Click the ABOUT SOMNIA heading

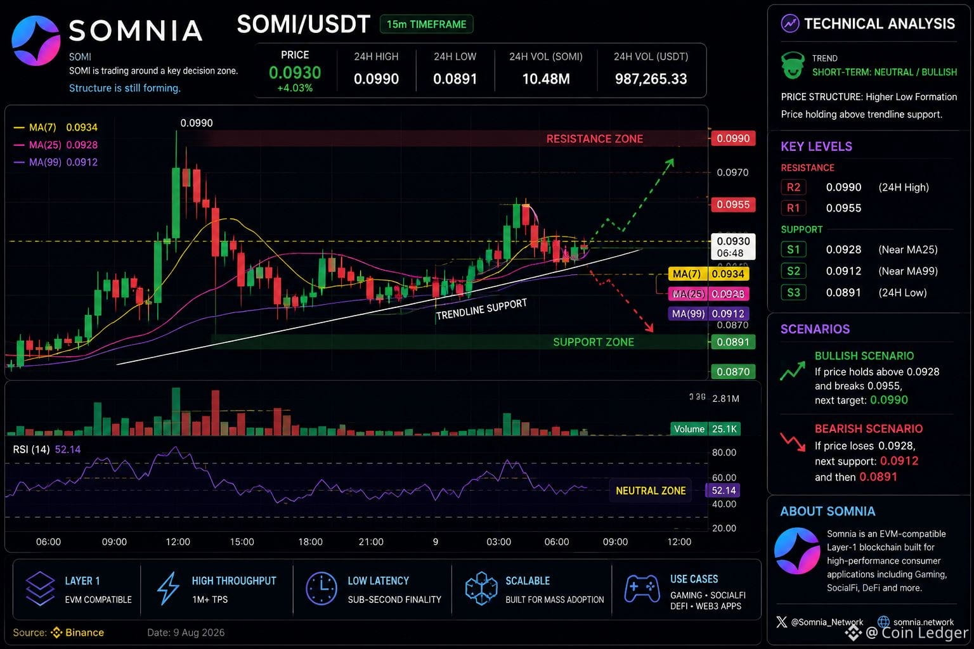(828, 511)
